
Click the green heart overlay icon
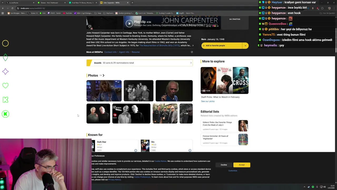pyautogui.click(x=5, y=85)
